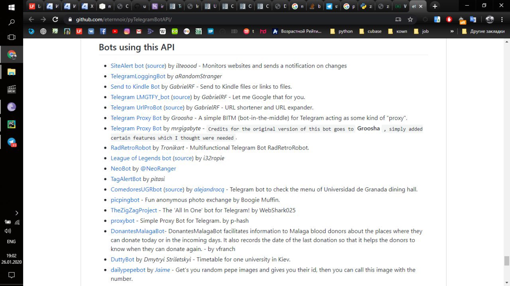Open the Send to Kindle Bot link

(x=135, y=86)
